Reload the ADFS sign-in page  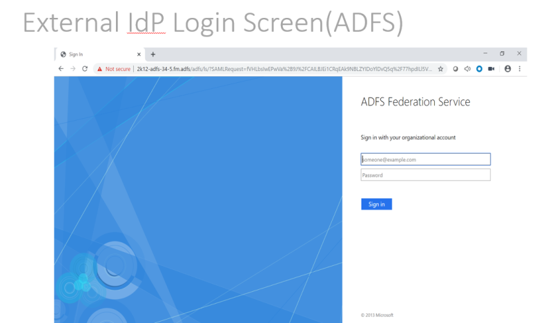pos(85,69)
